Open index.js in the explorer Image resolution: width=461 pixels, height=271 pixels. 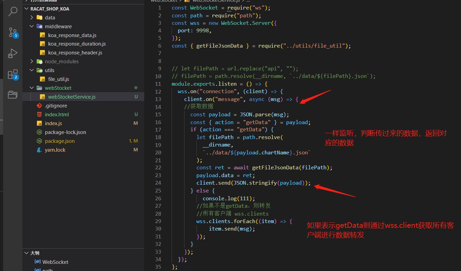pyautogui.click(x=83, y=123)
